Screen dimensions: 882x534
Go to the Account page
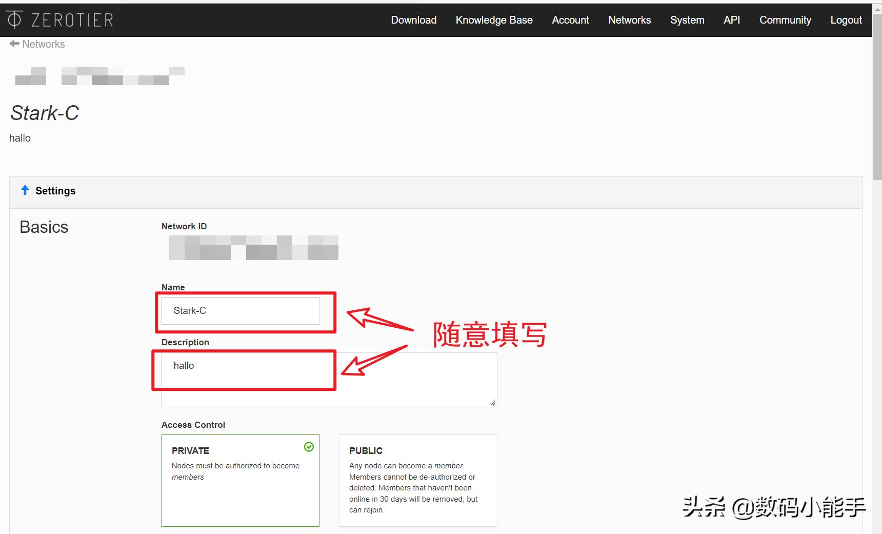coord(570,19)
